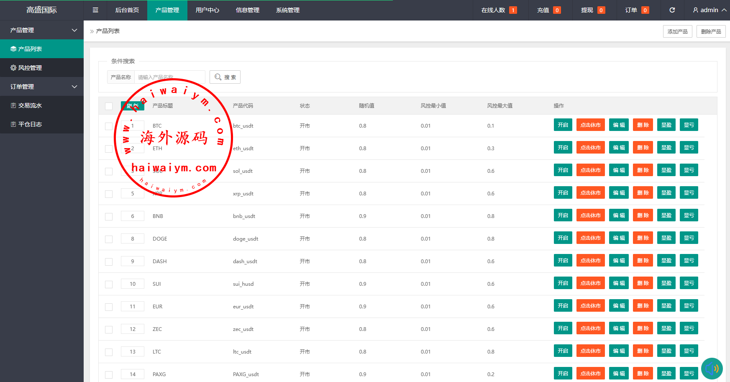Click the 添加产品 button
This screenshot has height=382, width=730.
point(677,31)
